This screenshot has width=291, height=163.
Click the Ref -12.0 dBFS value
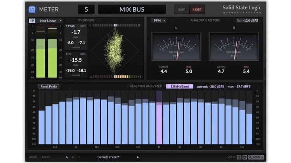(247, 20)
